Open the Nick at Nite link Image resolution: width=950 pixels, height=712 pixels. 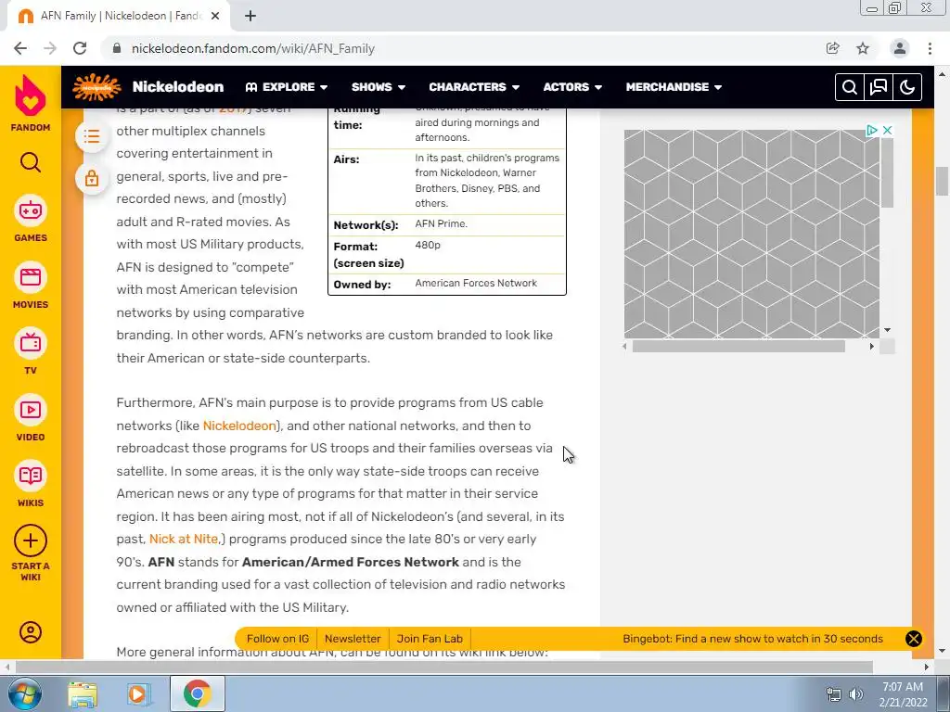click(x=184, y=539)
